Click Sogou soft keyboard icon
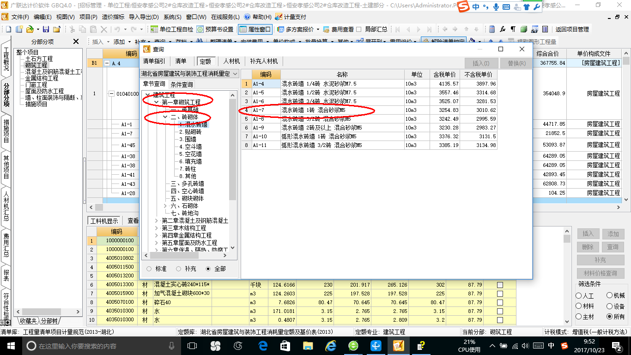Screen dimensions: 631x355 click(506, 7)
